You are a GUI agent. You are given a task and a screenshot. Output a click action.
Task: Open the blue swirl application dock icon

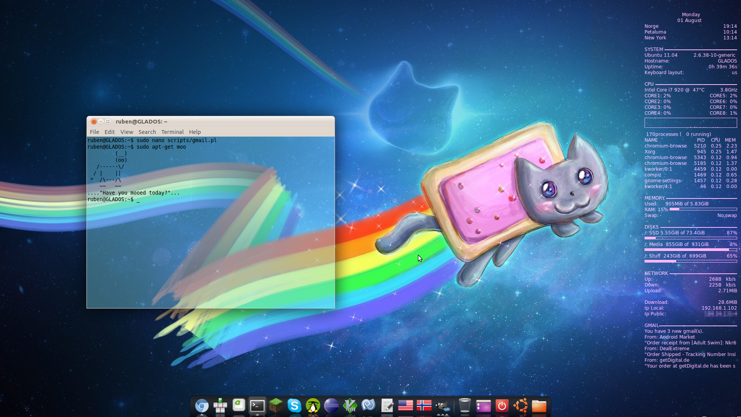coord(369,405)
